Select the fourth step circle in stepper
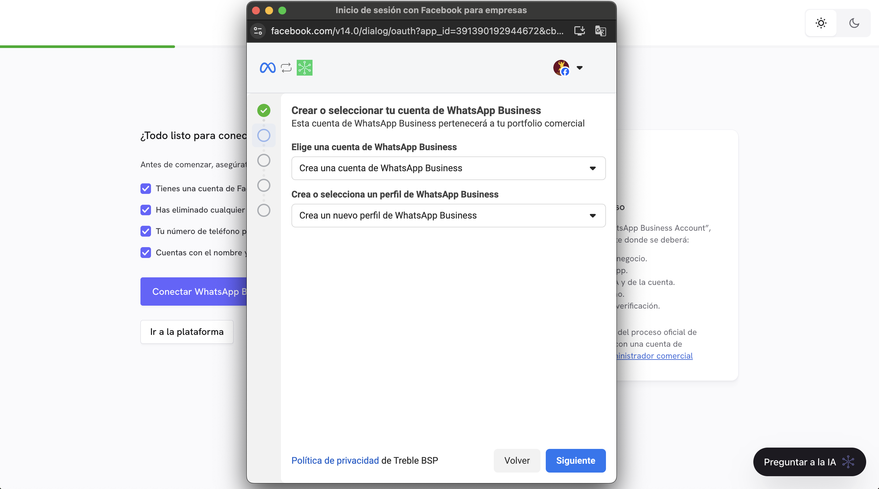This screenshot has height=489, width=879. (x=264, y=185)
